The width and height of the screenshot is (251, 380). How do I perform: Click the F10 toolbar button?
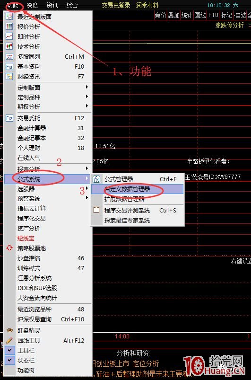pyautogui.click(x=214, y=15)
